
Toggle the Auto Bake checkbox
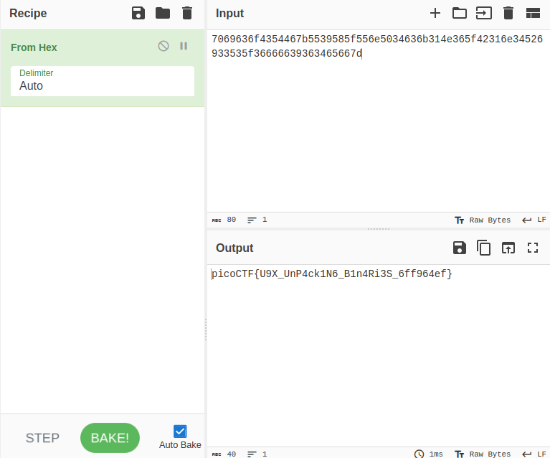(180, 431)
